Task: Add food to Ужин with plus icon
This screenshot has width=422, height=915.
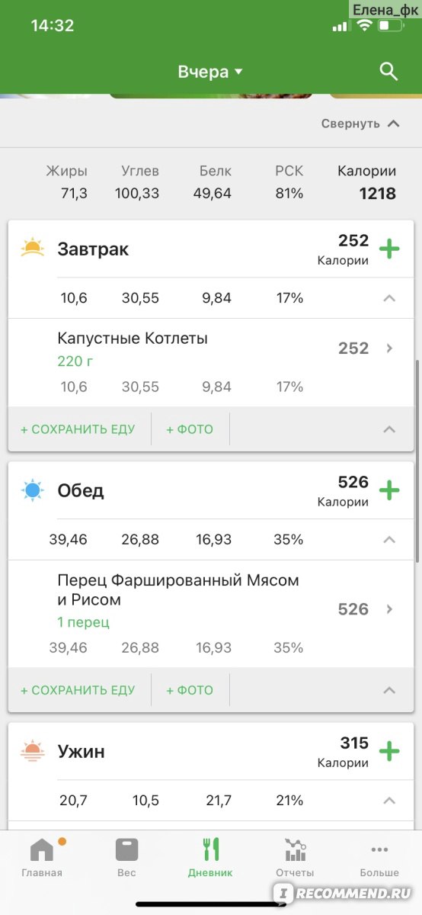Action: (x=389, y=751)
